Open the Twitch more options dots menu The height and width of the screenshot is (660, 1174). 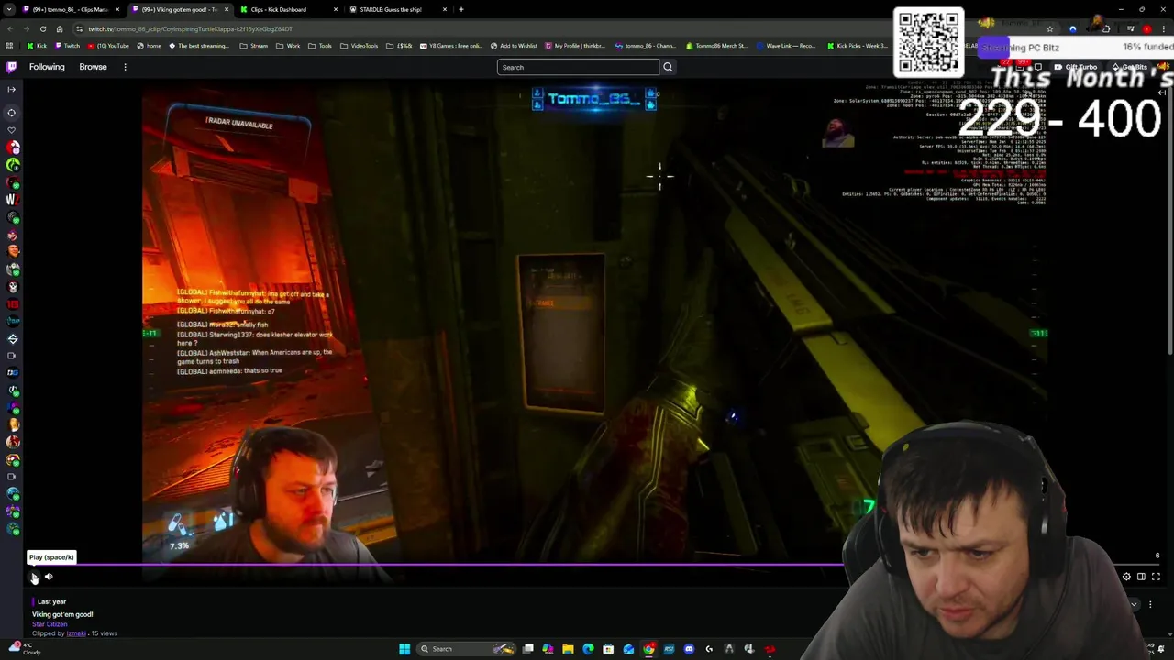125,67
